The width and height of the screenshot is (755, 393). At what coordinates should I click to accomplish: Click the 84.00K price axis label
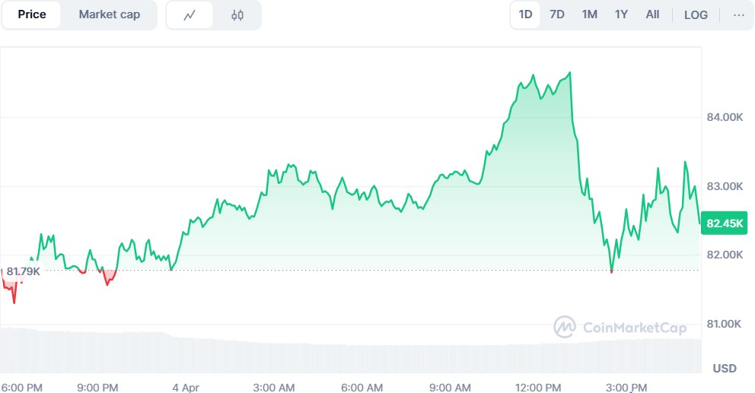[x=724, y=117]
